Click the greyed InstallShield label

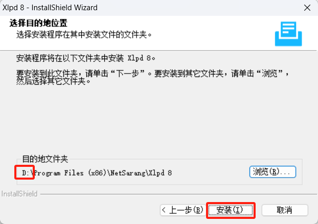click(x=19, y=194)
